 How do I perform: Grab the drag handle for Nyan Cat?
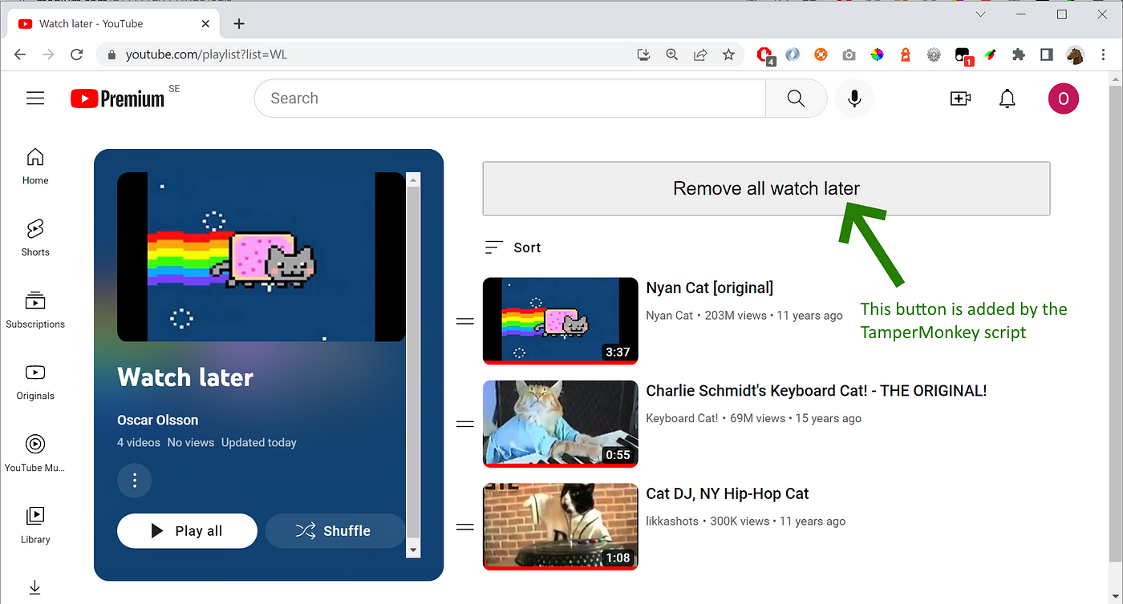465,321
